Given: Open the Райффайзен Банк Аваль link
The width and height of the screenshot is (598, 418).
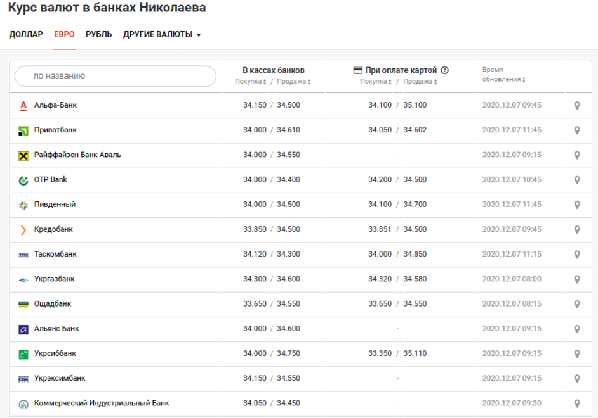Looking at the screenshot, I should [x=78, y=155].
